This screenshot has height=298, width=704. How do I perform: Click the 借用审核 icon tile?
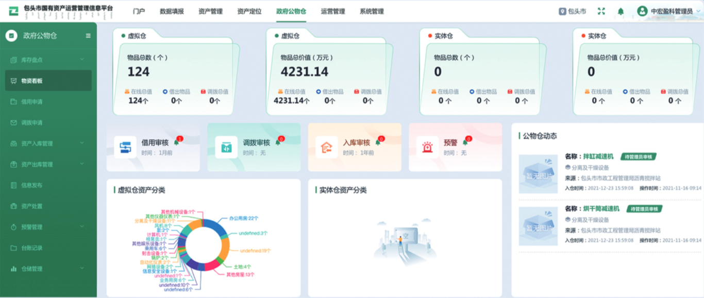tap(125, 147)
